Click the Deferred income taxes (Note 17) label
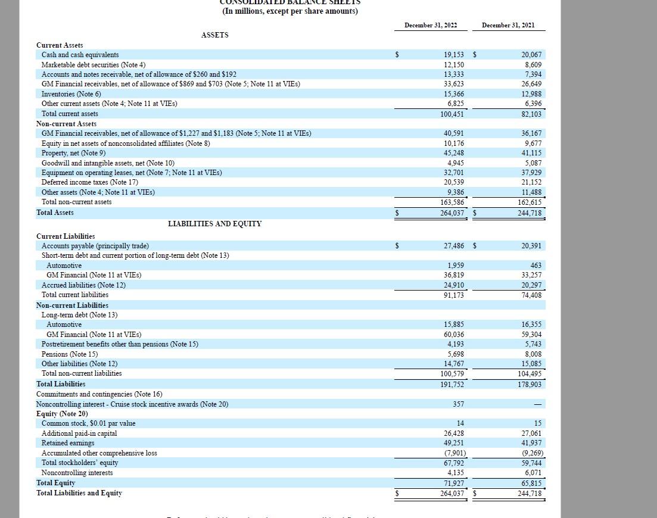This screenshot has width=657, height=518. pos(86,182)
